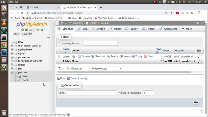This screenshot has width=208, height=117.
Task: Open the Operations tab
Action: click(168, 29)
